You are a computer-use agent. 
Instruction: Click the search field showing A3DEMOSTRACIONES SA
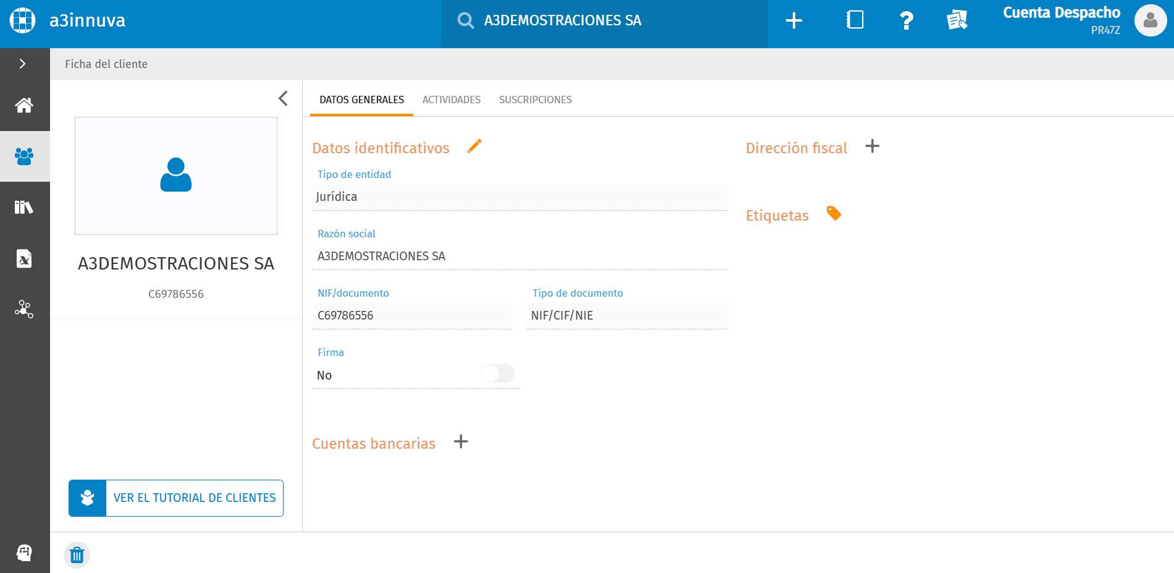[605, 24]
